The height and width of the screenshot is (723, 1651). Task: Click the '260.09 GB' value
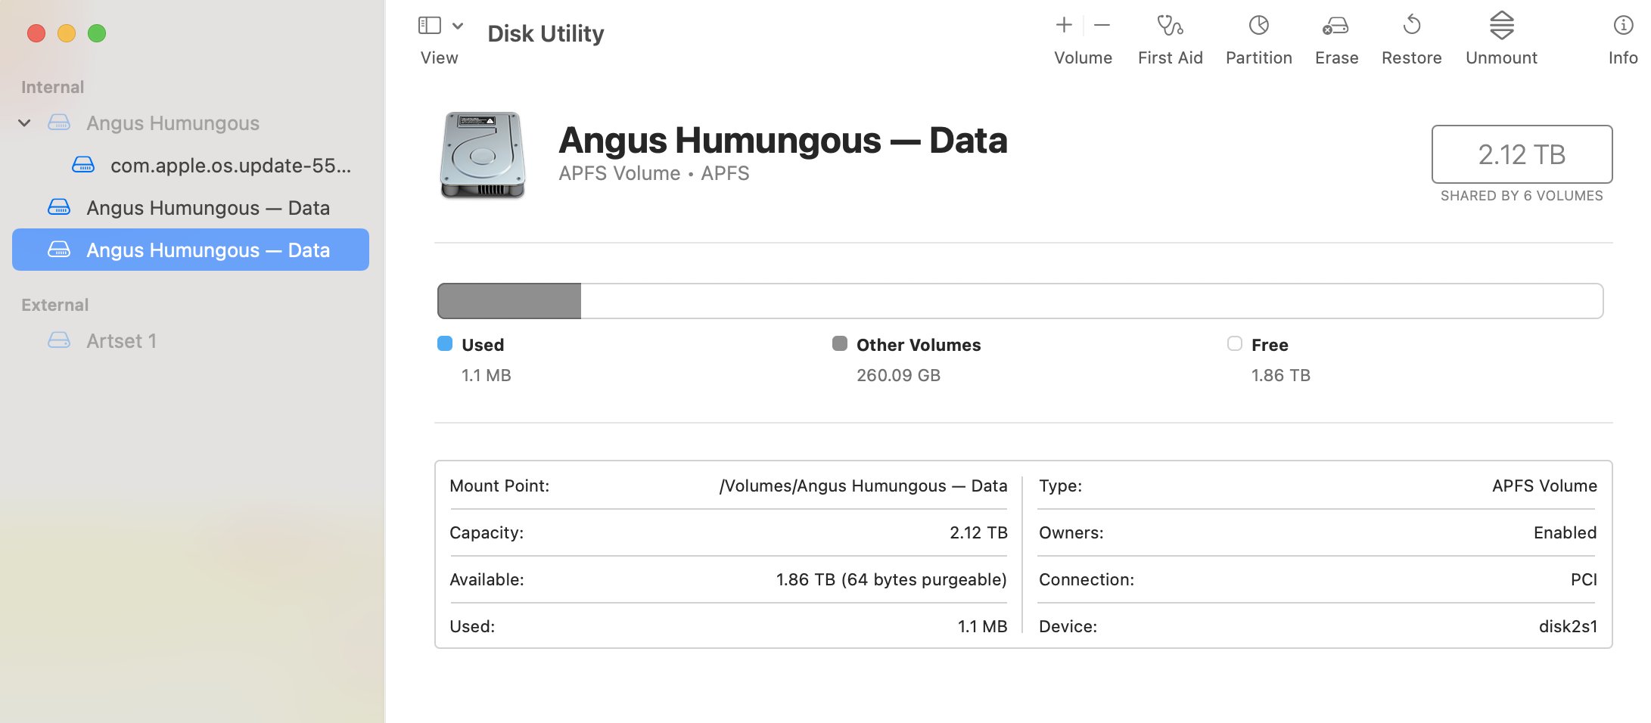tap(898, 375)
